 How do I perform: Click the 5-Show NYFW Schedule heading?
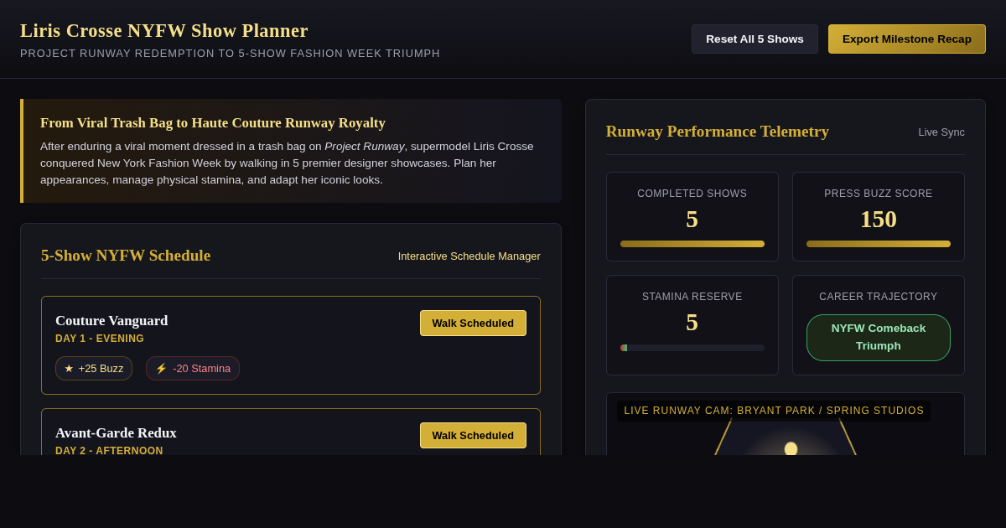[x=126, y=256]
